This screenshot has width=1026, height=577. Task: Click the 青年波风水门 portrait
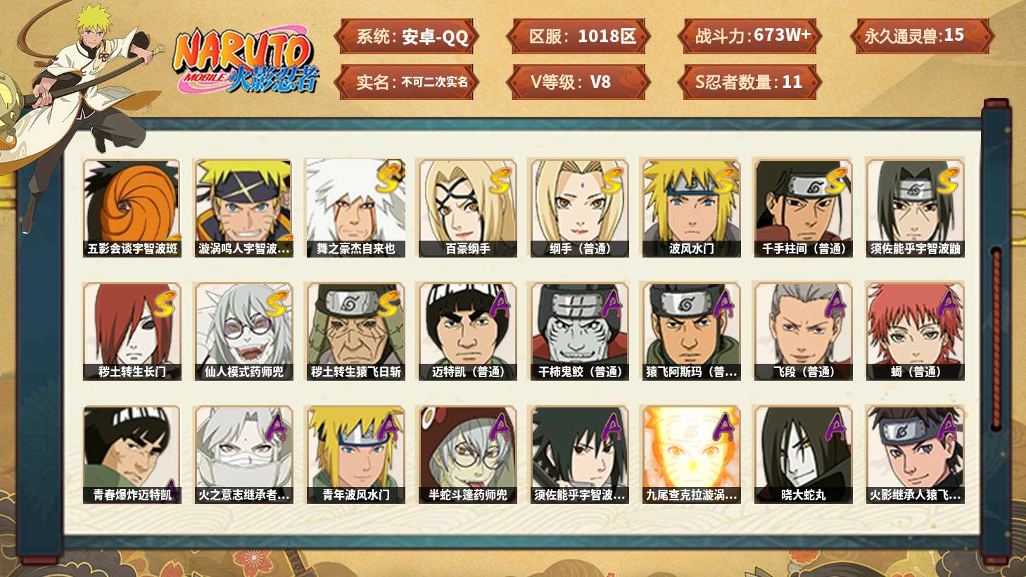pyautogui.click(x=355, y=455)
